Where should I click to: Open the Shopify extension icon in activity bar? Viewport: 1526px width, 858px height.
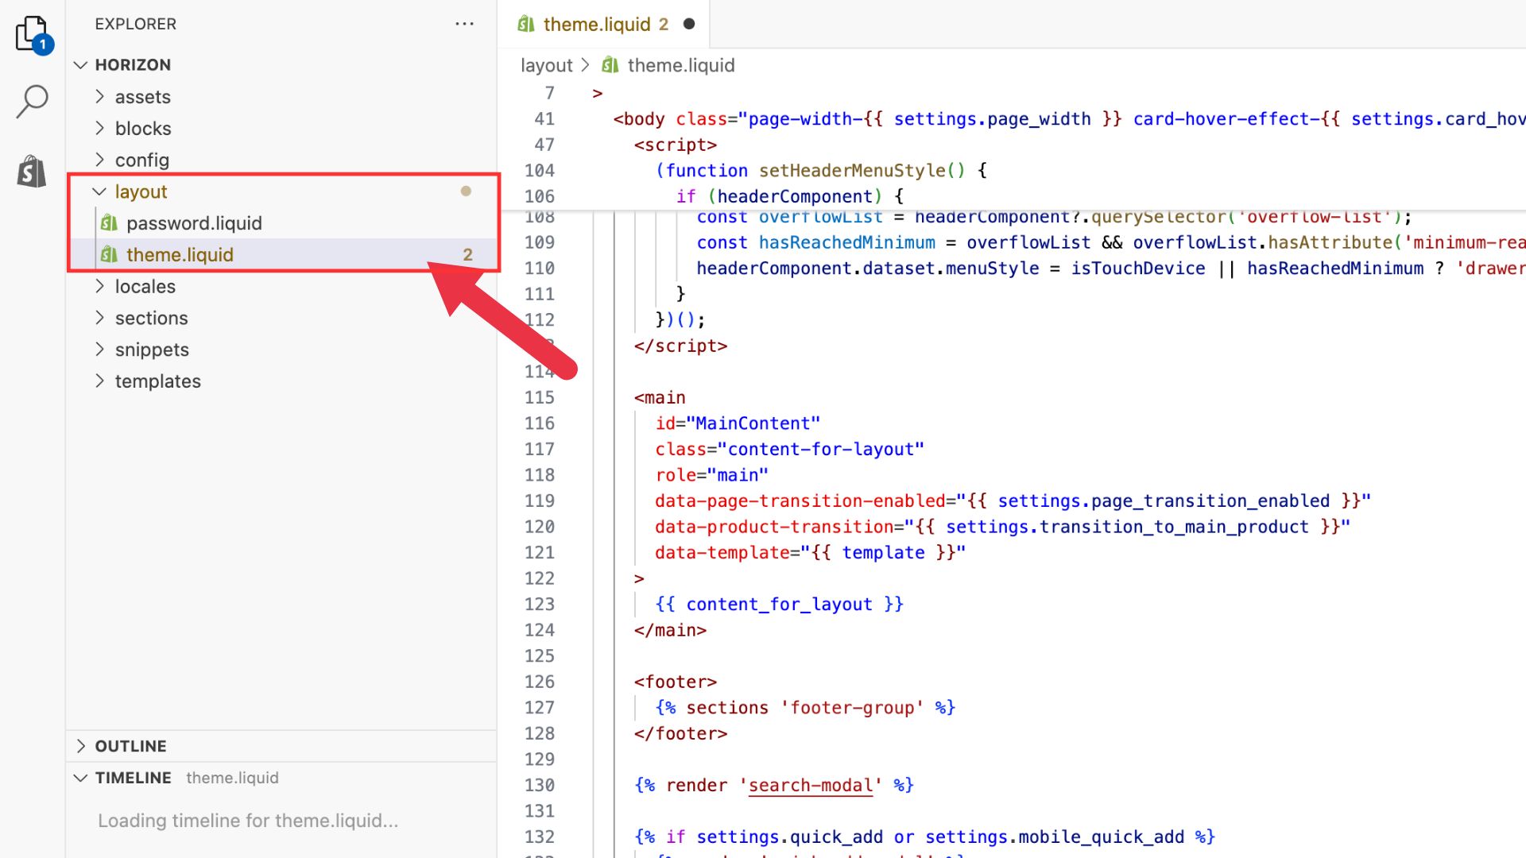click(x=32, y=171)
